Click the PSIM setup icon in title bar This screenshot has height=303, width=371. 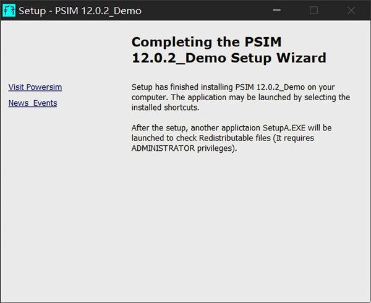[x=9, y=11]
